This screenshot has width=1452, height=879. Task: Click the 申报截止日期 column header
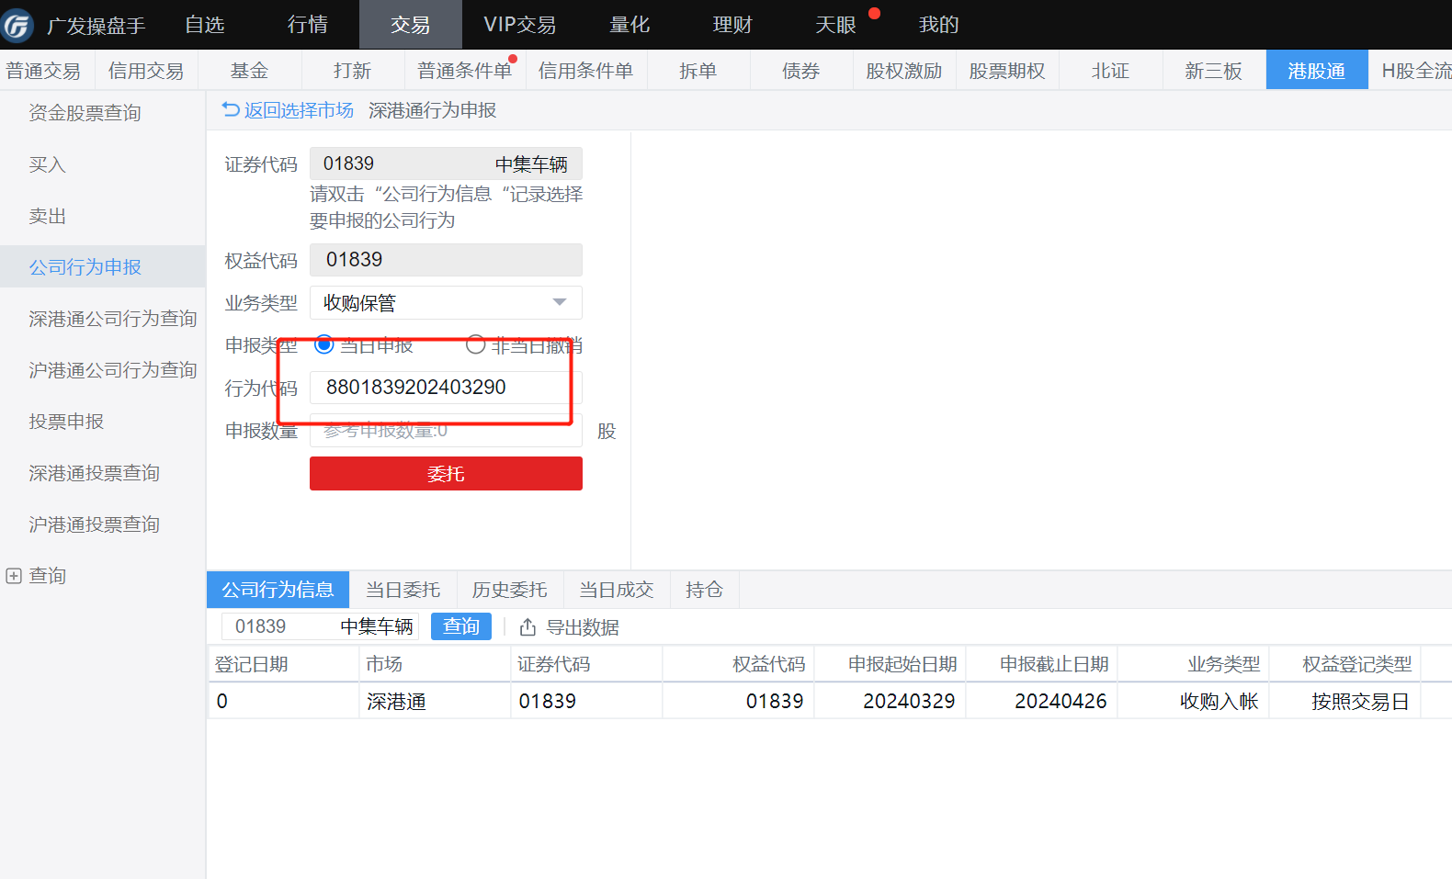point(1041,664)
